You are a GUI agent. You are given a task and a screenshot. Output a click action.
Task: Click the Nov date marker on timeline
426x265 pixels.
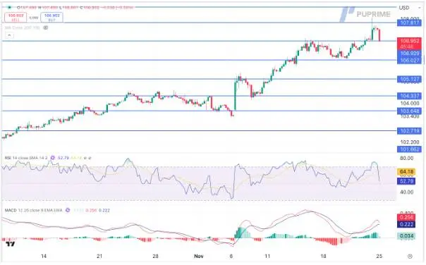pyautogui.click(x=199, y=256)
